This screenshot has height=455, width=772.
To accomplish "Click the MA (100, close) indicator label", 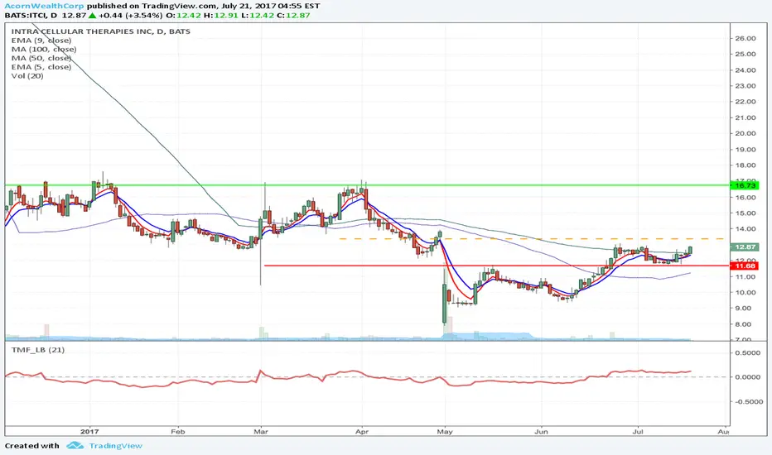I will tap(44, 49).
